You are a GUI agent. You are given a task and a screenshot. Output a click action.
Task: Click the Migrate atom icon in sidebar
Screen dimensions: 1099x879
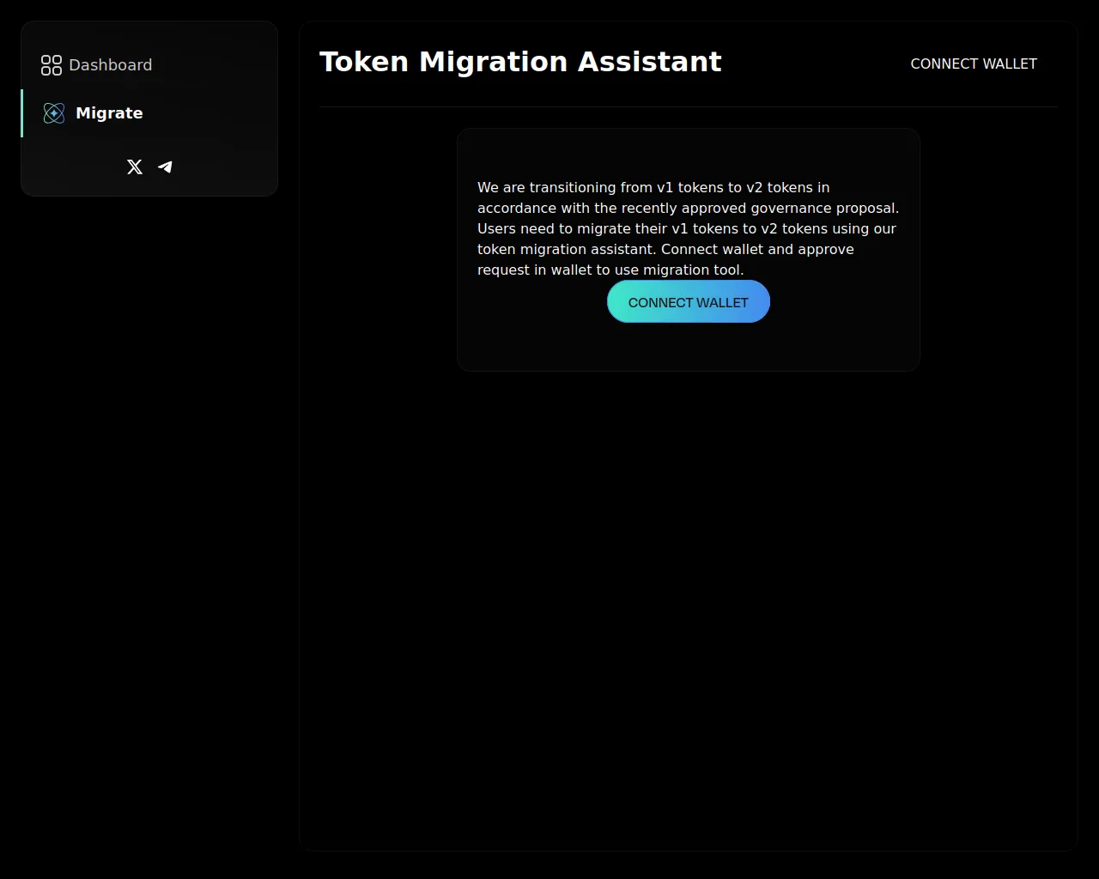pos(54,113)
